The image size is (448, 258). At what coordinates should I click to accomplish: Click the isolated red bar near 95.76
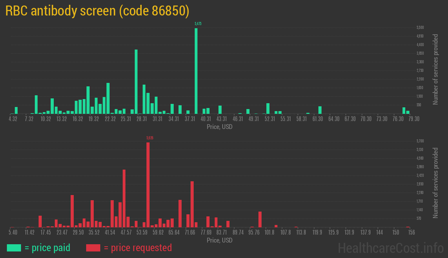tap(260, 219)
